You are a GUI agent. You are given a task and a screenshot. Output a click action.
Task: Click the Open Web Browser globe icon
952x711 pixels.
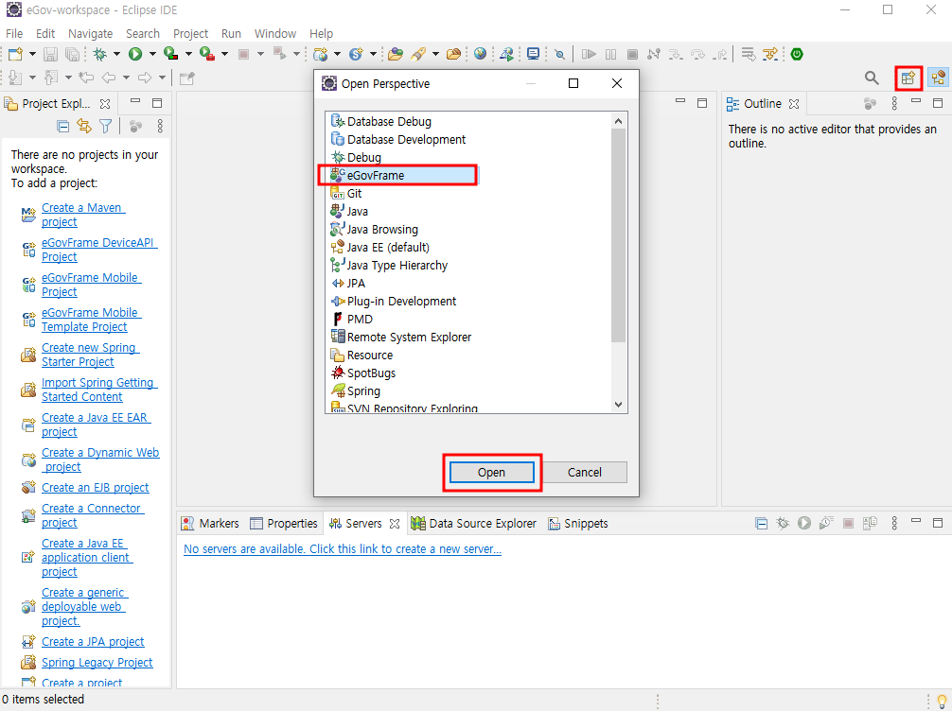(480, 54)
